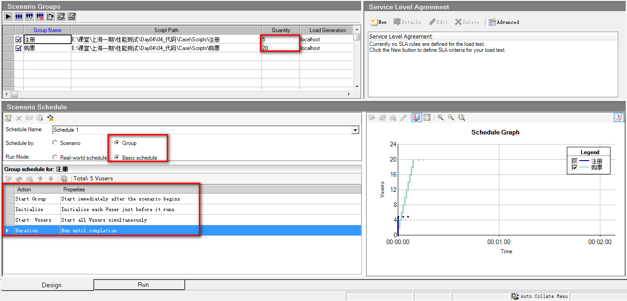
Task: Click Details in Service Level Agreement toolbar
Action: pos(407,22)
